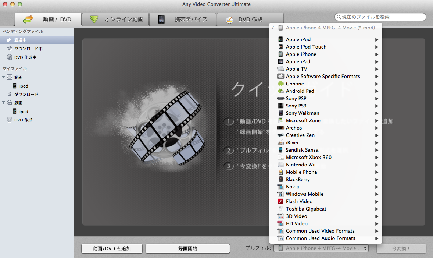Expand the Apple iPod Touch submenu arrow

pyautogui.click(x=377, y=47)
